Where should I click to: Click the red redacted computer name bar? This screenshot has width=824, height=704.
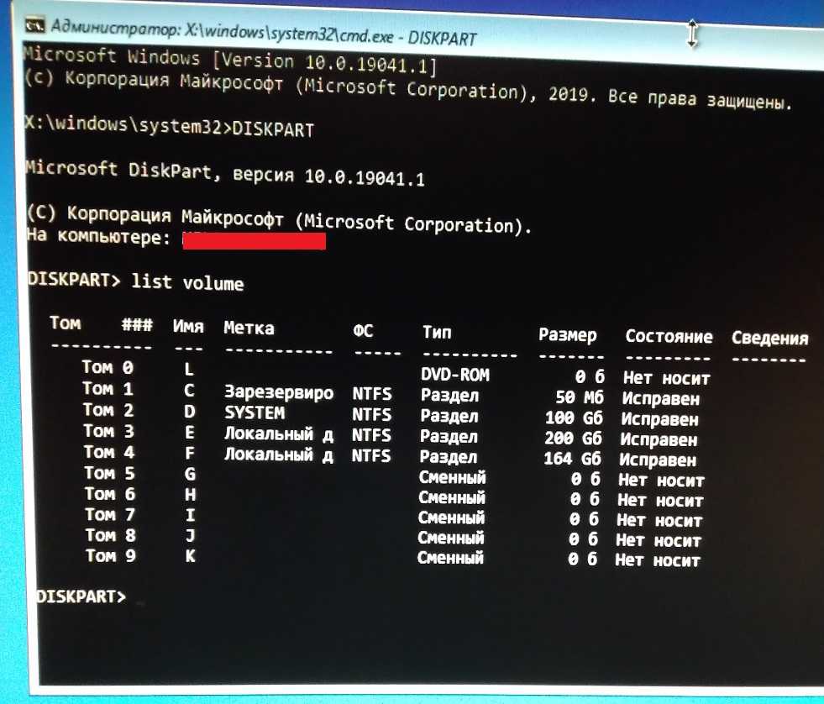point(254,242)
